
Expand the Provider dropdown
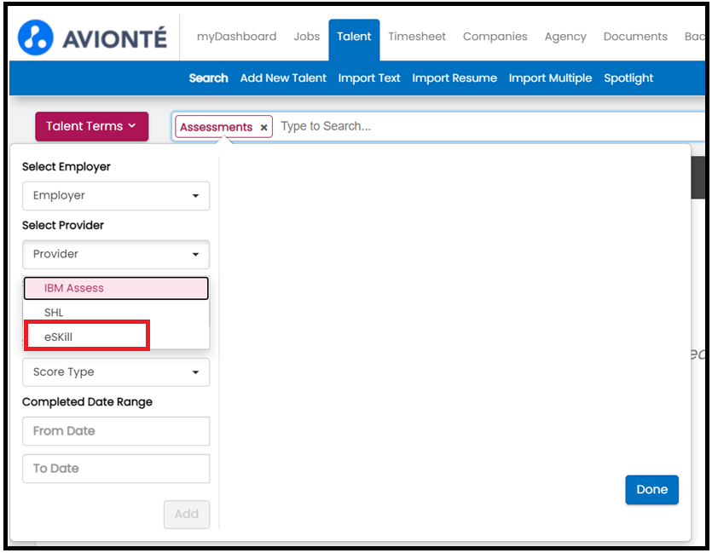(116, 254)
